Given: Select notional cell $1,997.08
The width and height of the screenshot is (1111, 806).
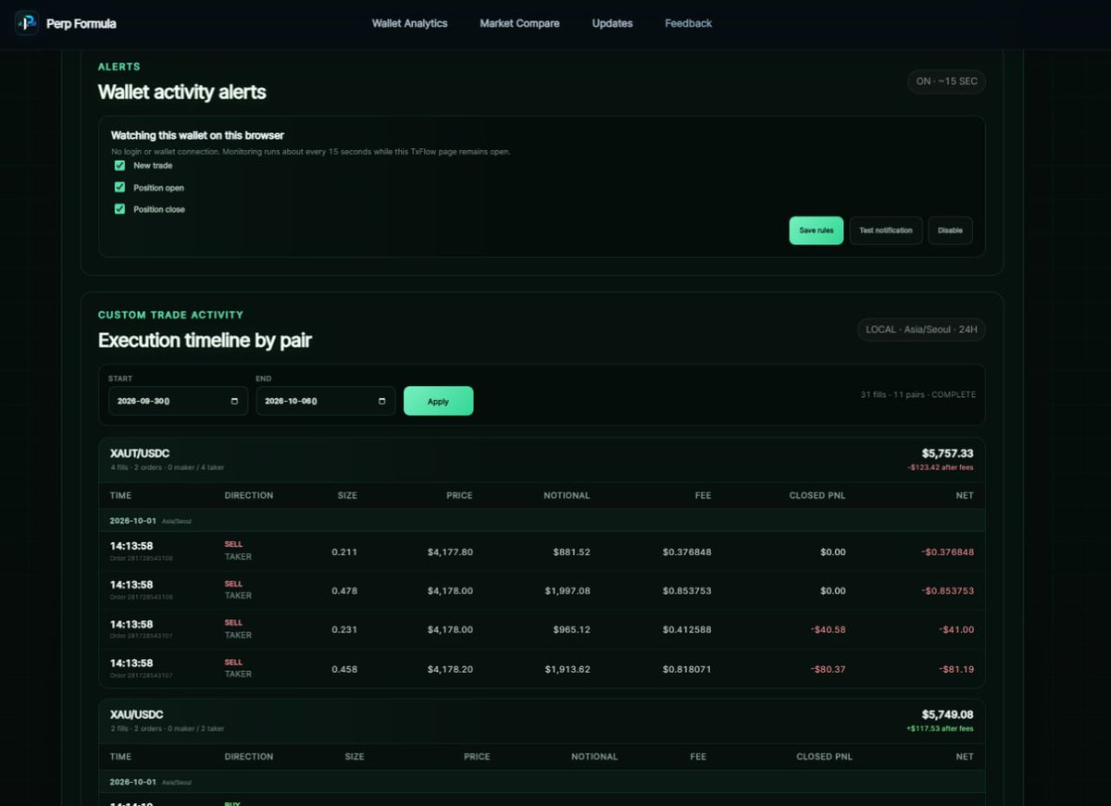Looking at the screenshot, I should coord(568,590).
